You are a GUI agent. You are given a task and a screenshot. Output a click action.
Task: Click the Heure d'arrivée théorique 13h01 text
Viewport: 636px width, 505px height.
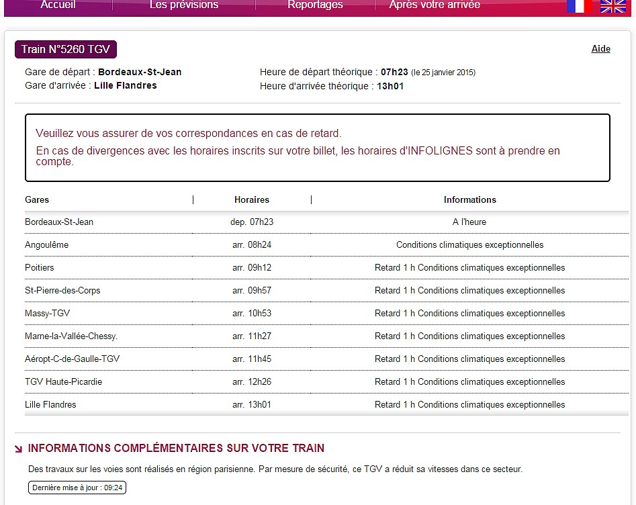[332, 86]
